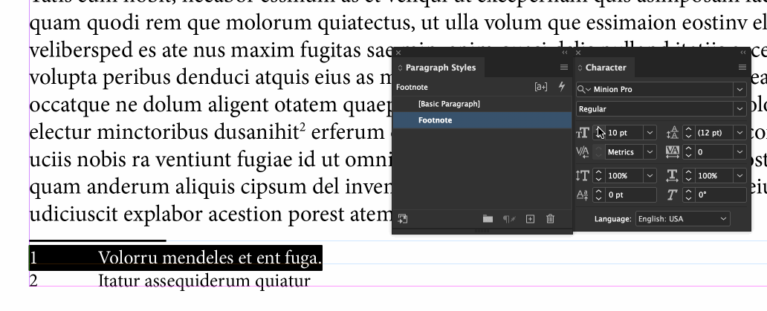Click footnote text "Volorru mendeles et ent fuga."
The width and height of the screenshot is (767, 311).
(x=210, y=258)
